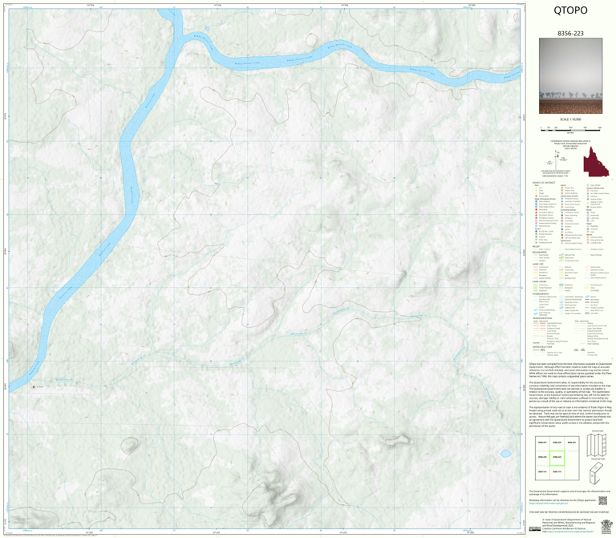Open the cover photo of trees on horizon
This screenshot has width=616, height=538.
click(570, 76)
